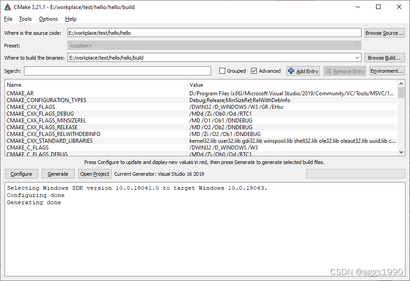Click the 'Generating done' output line
The image size is (410, 281).
(34, 202)
